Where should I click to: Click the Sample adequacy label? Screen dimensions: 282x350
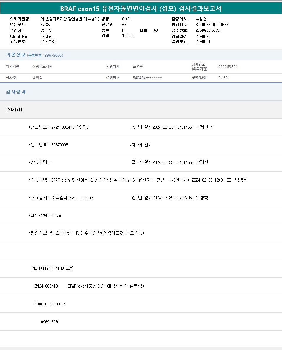(x=50, y=304)
